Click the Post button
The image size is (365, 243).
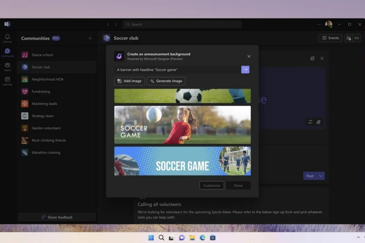pos(310,176)
